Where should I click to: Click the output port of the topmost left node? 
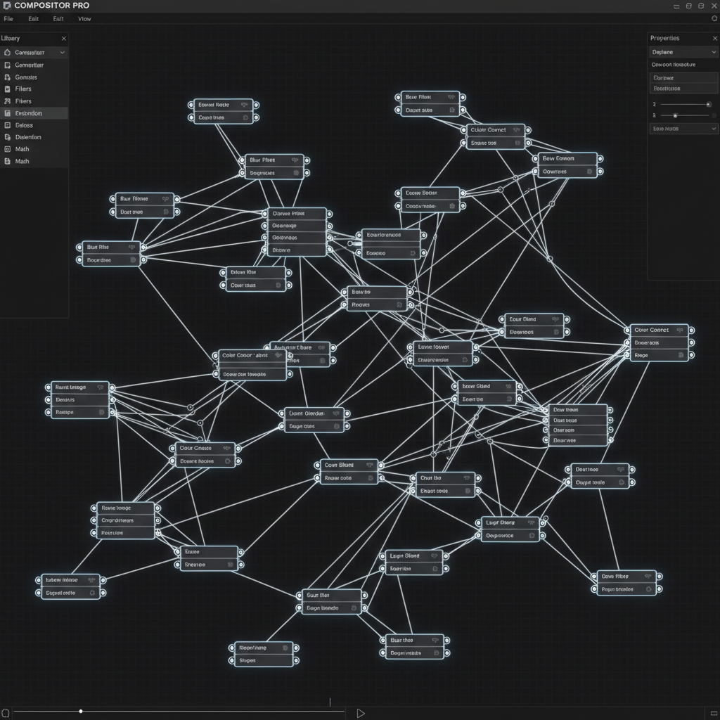tap(256, 105)
